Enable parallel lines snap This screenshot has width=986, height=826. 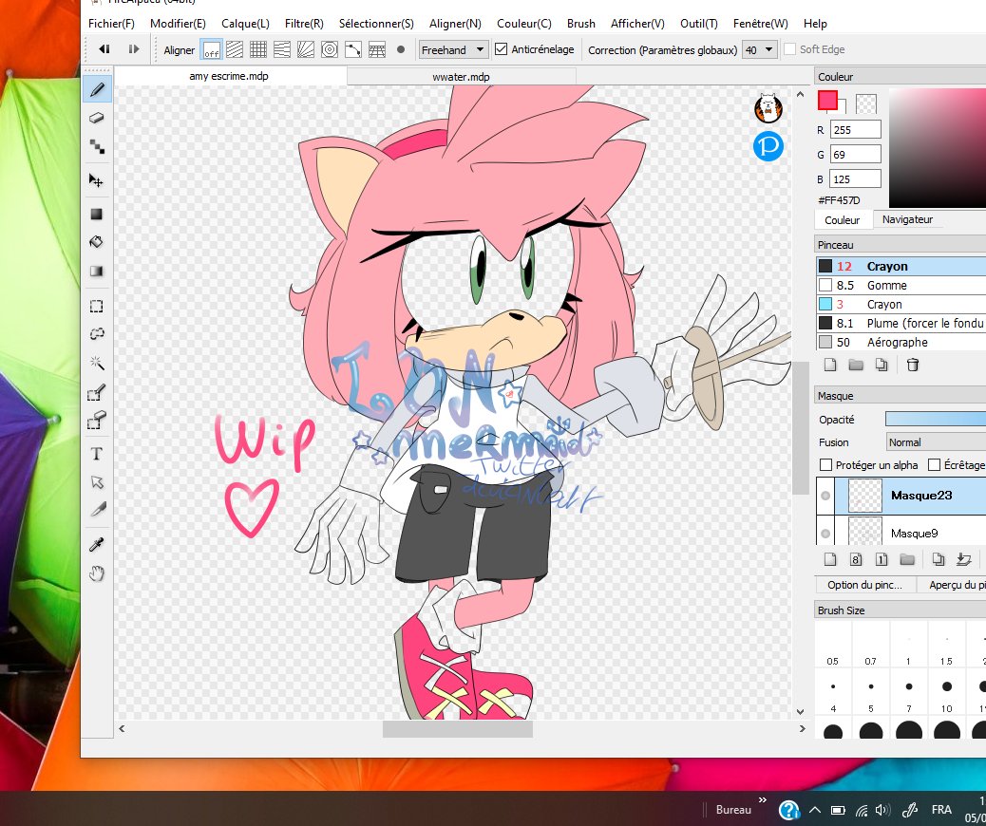(235, 49)
